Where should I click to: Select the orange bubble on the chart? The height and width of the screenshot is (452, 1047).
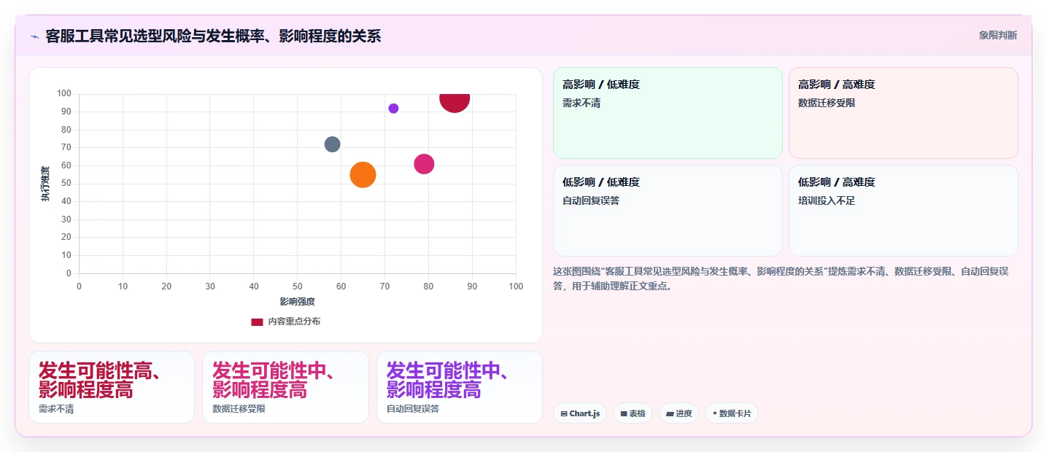(x=363, y=175)
